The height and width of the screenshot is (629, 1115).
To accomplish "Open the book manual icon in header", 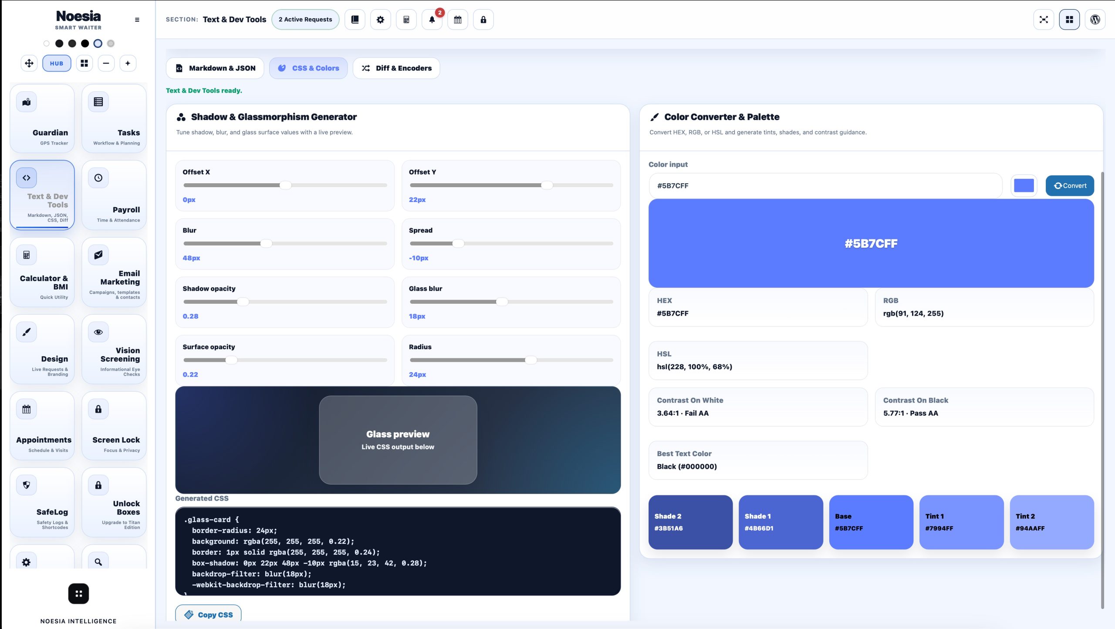I will [x=355, y=20].
